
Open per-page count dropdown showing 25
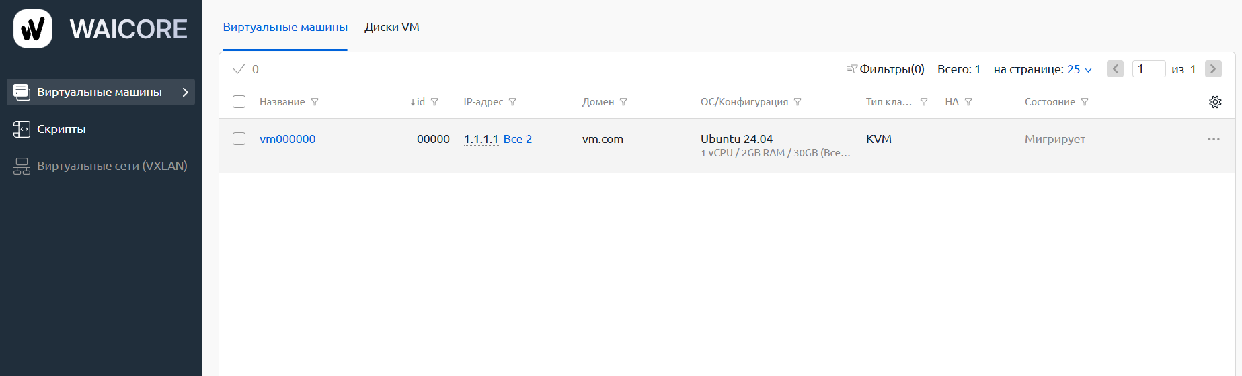[1080, 69]
